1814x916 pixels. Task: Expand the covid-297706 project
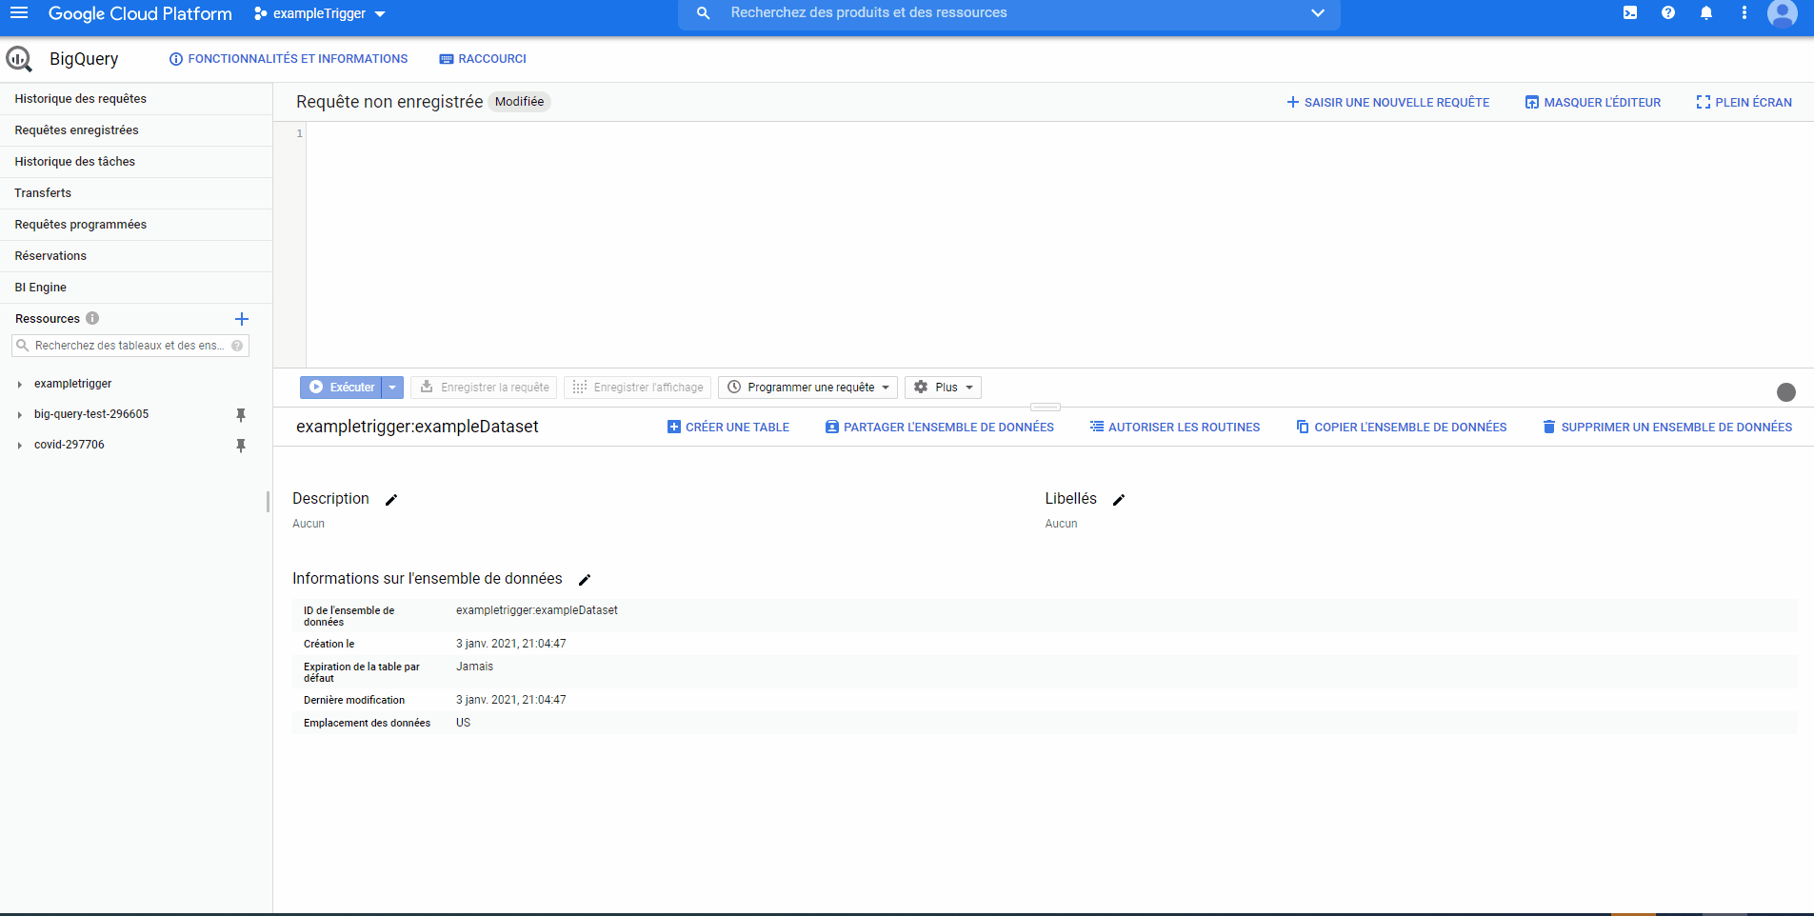(19, 446)
